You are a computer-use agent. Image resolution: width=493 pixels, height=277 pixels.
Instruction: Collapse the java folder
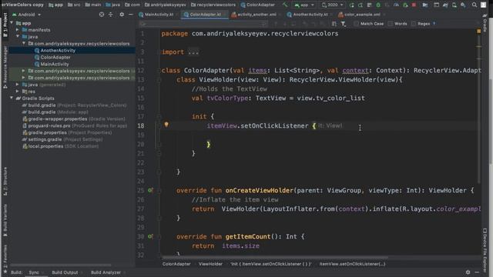[18, 37]
